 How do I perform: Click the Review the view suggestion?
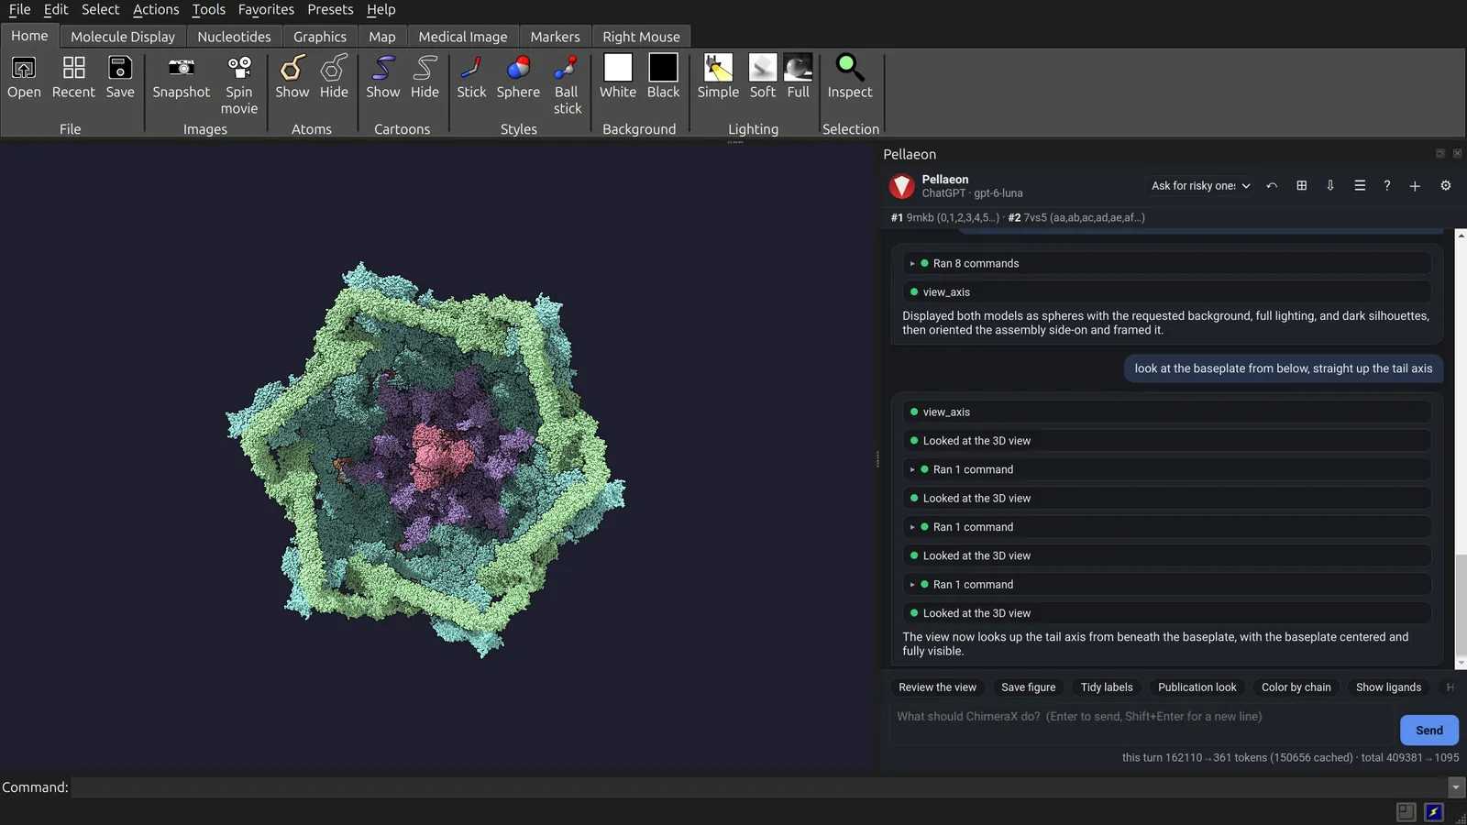937,687
